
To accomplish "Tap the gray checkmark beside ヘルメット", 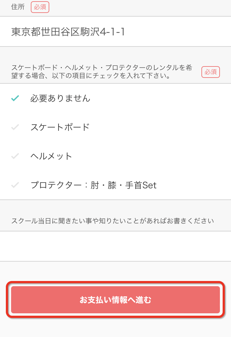I will pyautogui.click(x=15, y=156).
